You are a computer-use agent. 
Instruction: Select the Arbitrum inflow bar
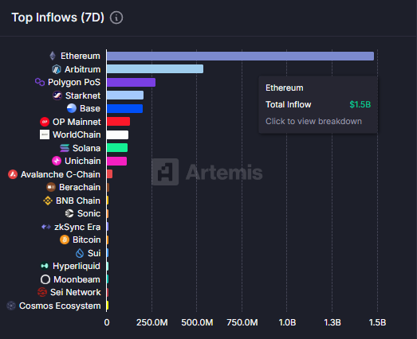click(155, 69)
